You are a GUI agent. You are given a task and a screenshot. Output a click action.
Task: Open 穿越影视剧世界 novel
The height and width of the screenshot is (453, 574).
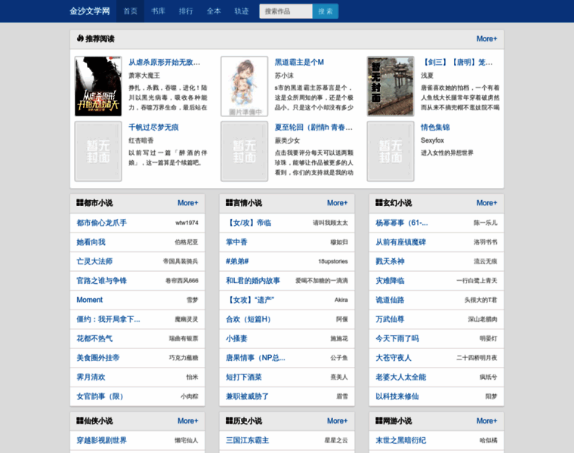101,440
